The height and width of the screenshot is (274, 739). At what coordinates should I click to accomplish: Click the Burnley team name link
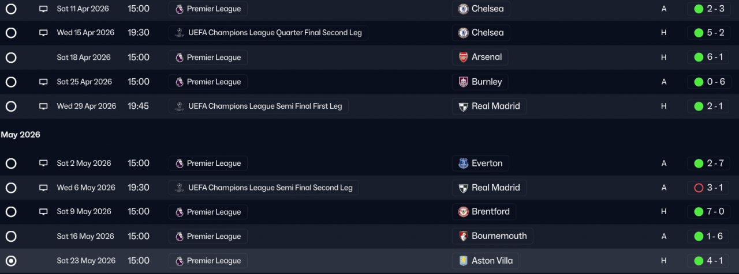(487, 82)
